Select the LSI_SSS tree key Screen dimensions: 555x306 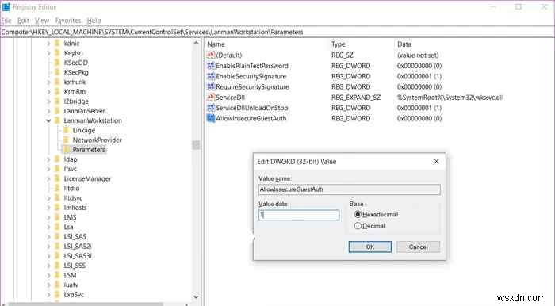pyautogui.click(x=75, y=266)
